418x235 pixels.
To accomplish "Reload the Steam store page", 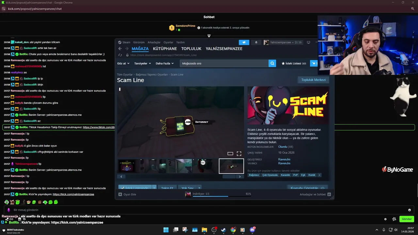I will [120, 55].
